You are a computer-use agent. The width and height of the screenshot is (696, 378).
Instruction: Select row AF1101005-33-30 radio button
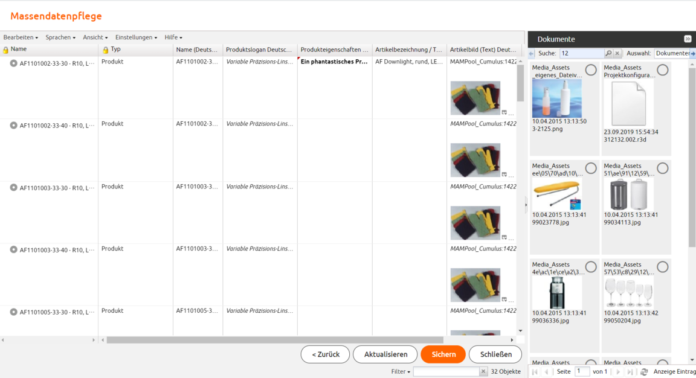[14, 312]
